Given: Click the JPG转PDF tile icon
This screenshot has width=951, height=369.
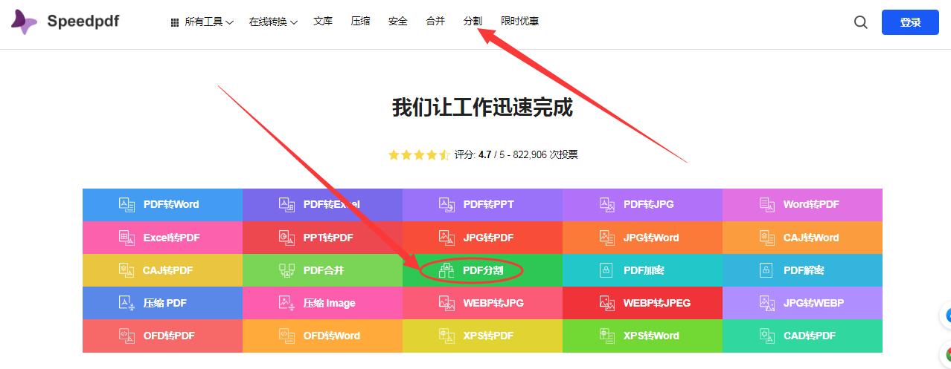Looking at the screenshot, I should [447, 238].
